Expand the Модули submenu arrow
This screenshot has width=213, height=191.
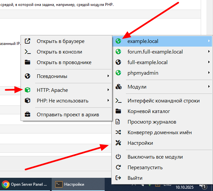pos(209,87)
